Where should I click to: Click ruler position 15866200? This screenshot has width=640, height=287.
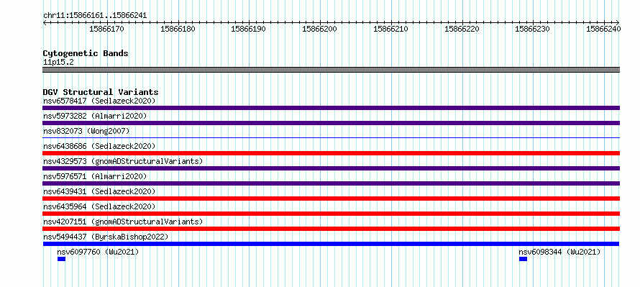[x=319, y=29]
